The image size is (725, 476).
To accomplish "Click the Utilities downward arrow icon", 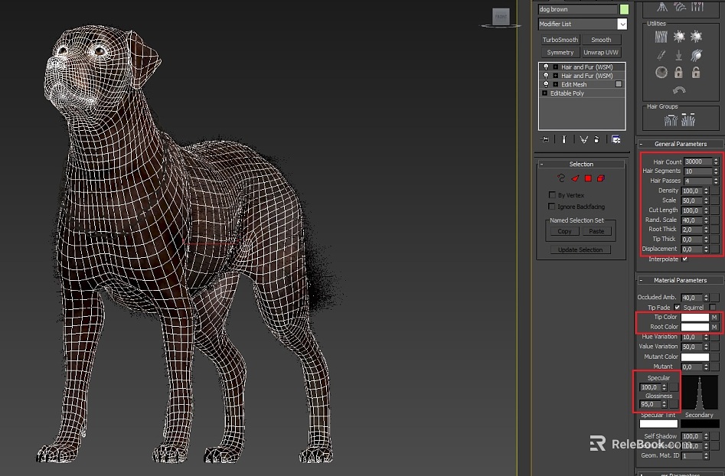I will click(679, 55).
